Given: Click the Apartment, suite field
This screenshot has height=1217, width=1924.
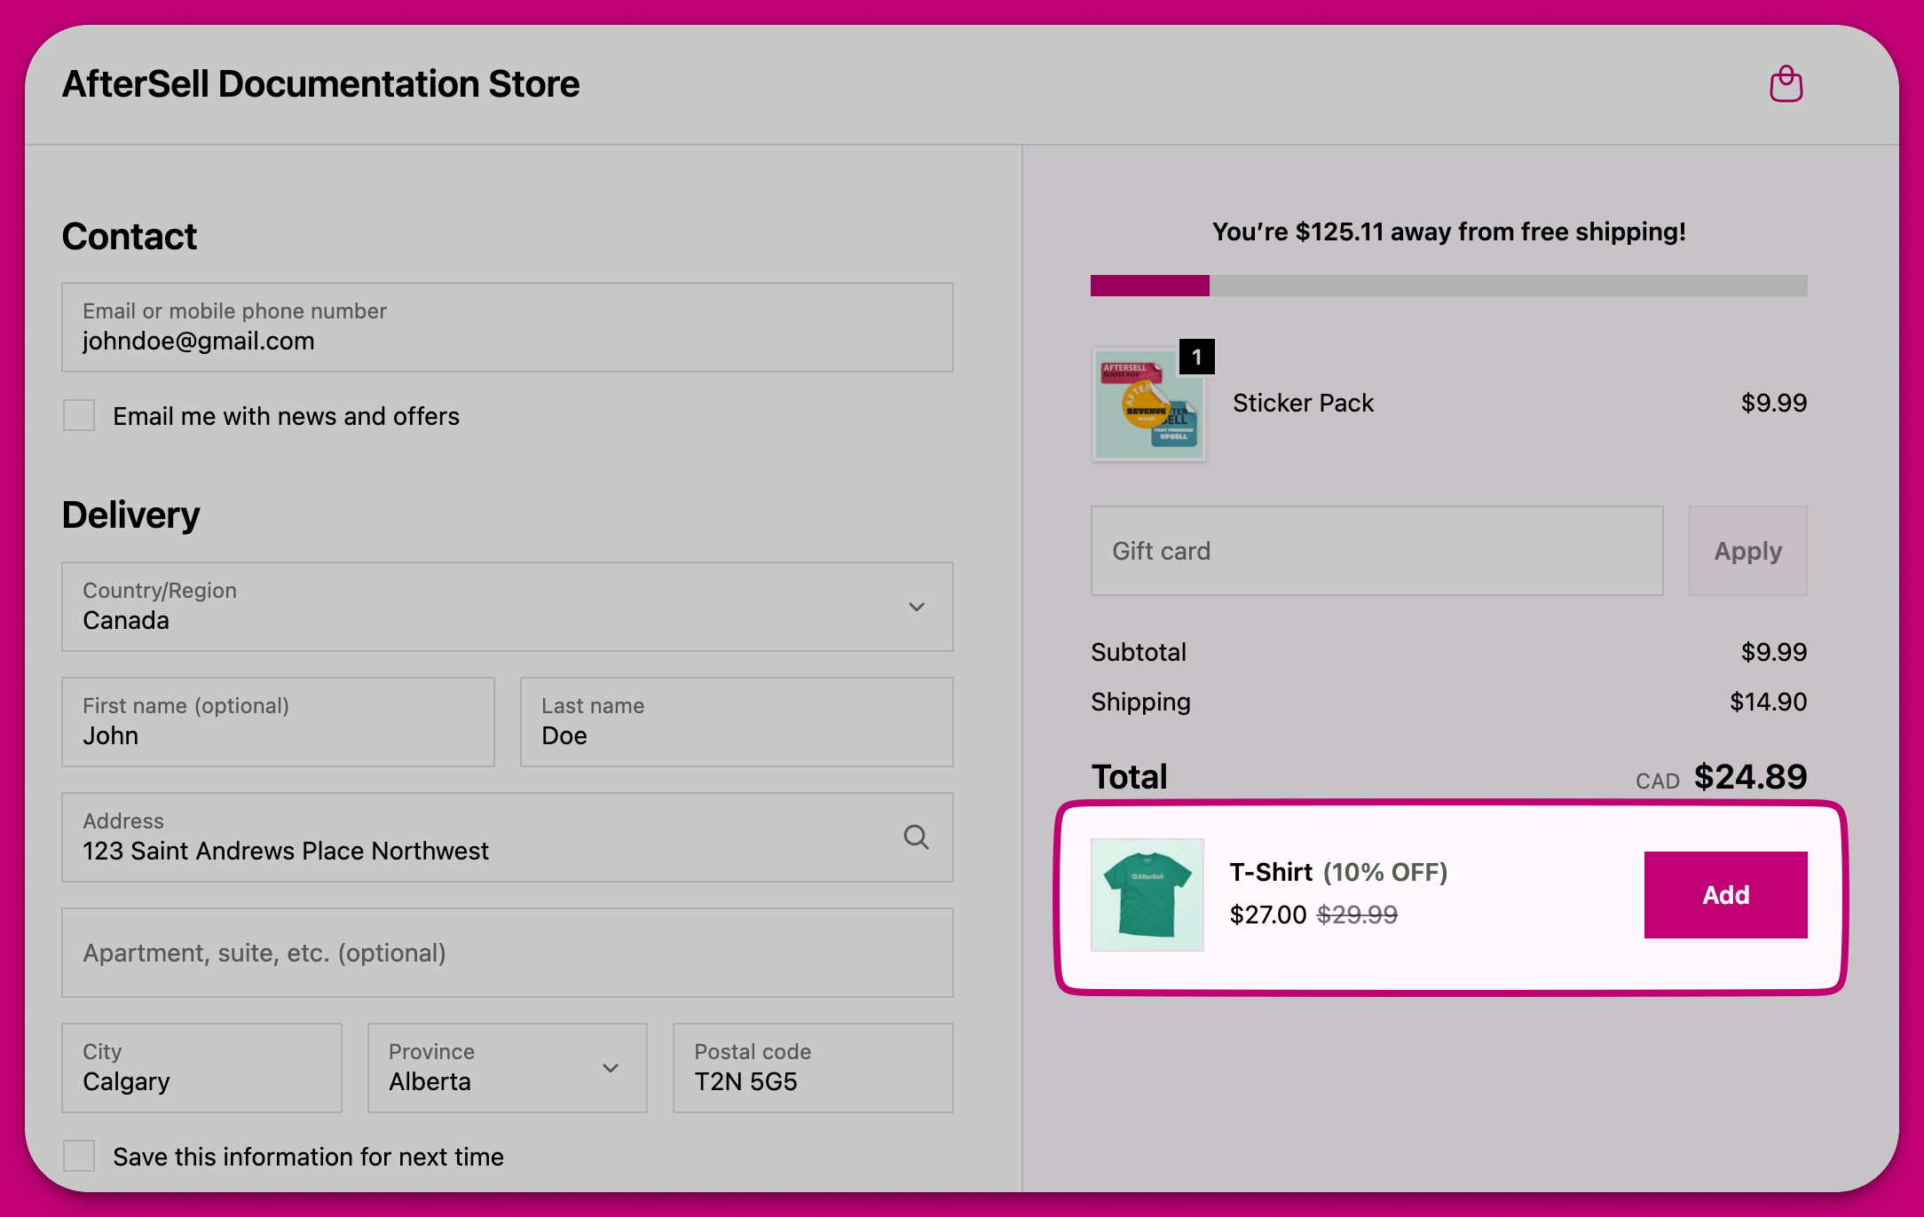Looking at the screenshot, I should [x=507, y=953].
